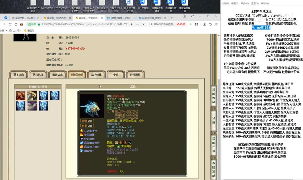Open the browser extensions grid icon
This screenshot has width=303, height=180.
pos(196,24)
